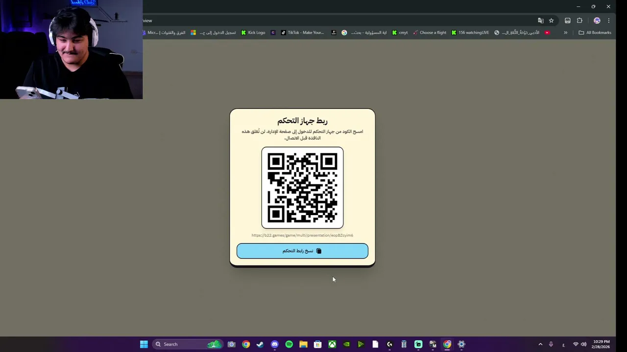Open the first Chrome taskbar icon
The width and height of the screenshot is (627, 352).
point(246,344)
